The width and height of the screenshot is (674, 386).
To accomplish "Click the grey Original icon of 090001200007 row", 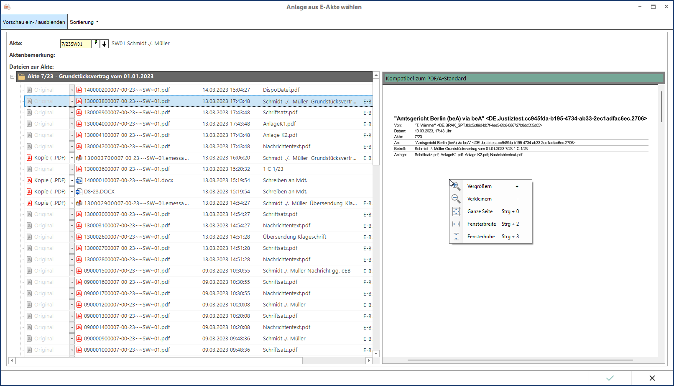I will 29,305.
